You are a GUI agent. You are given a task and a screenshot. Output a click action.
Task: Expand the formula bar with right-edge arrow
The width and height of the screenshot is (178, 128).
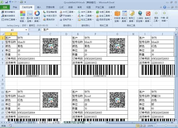tap(177, 30)
